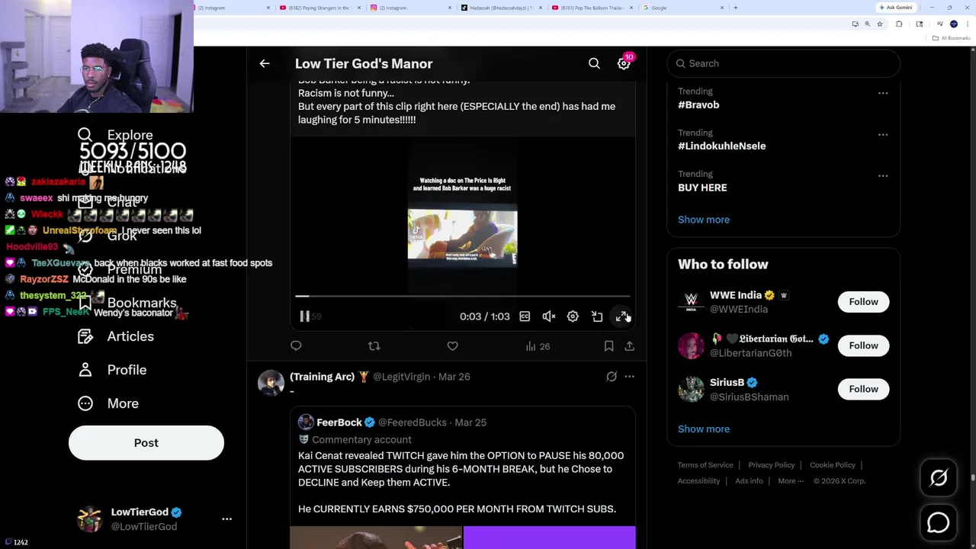Repost the Bob Barker post
976x549 pixels.
(374, 346)
